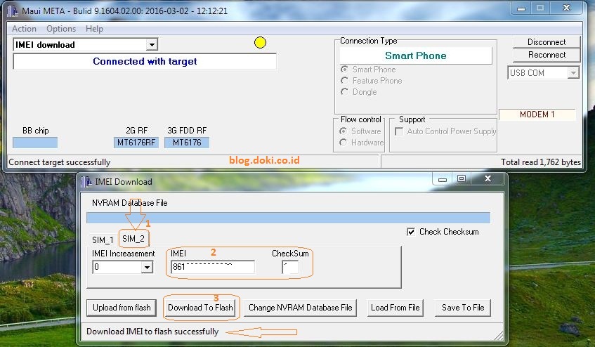Close the IMEI Download window
Viewport: 595px width, 347px height.
point(488,178)
